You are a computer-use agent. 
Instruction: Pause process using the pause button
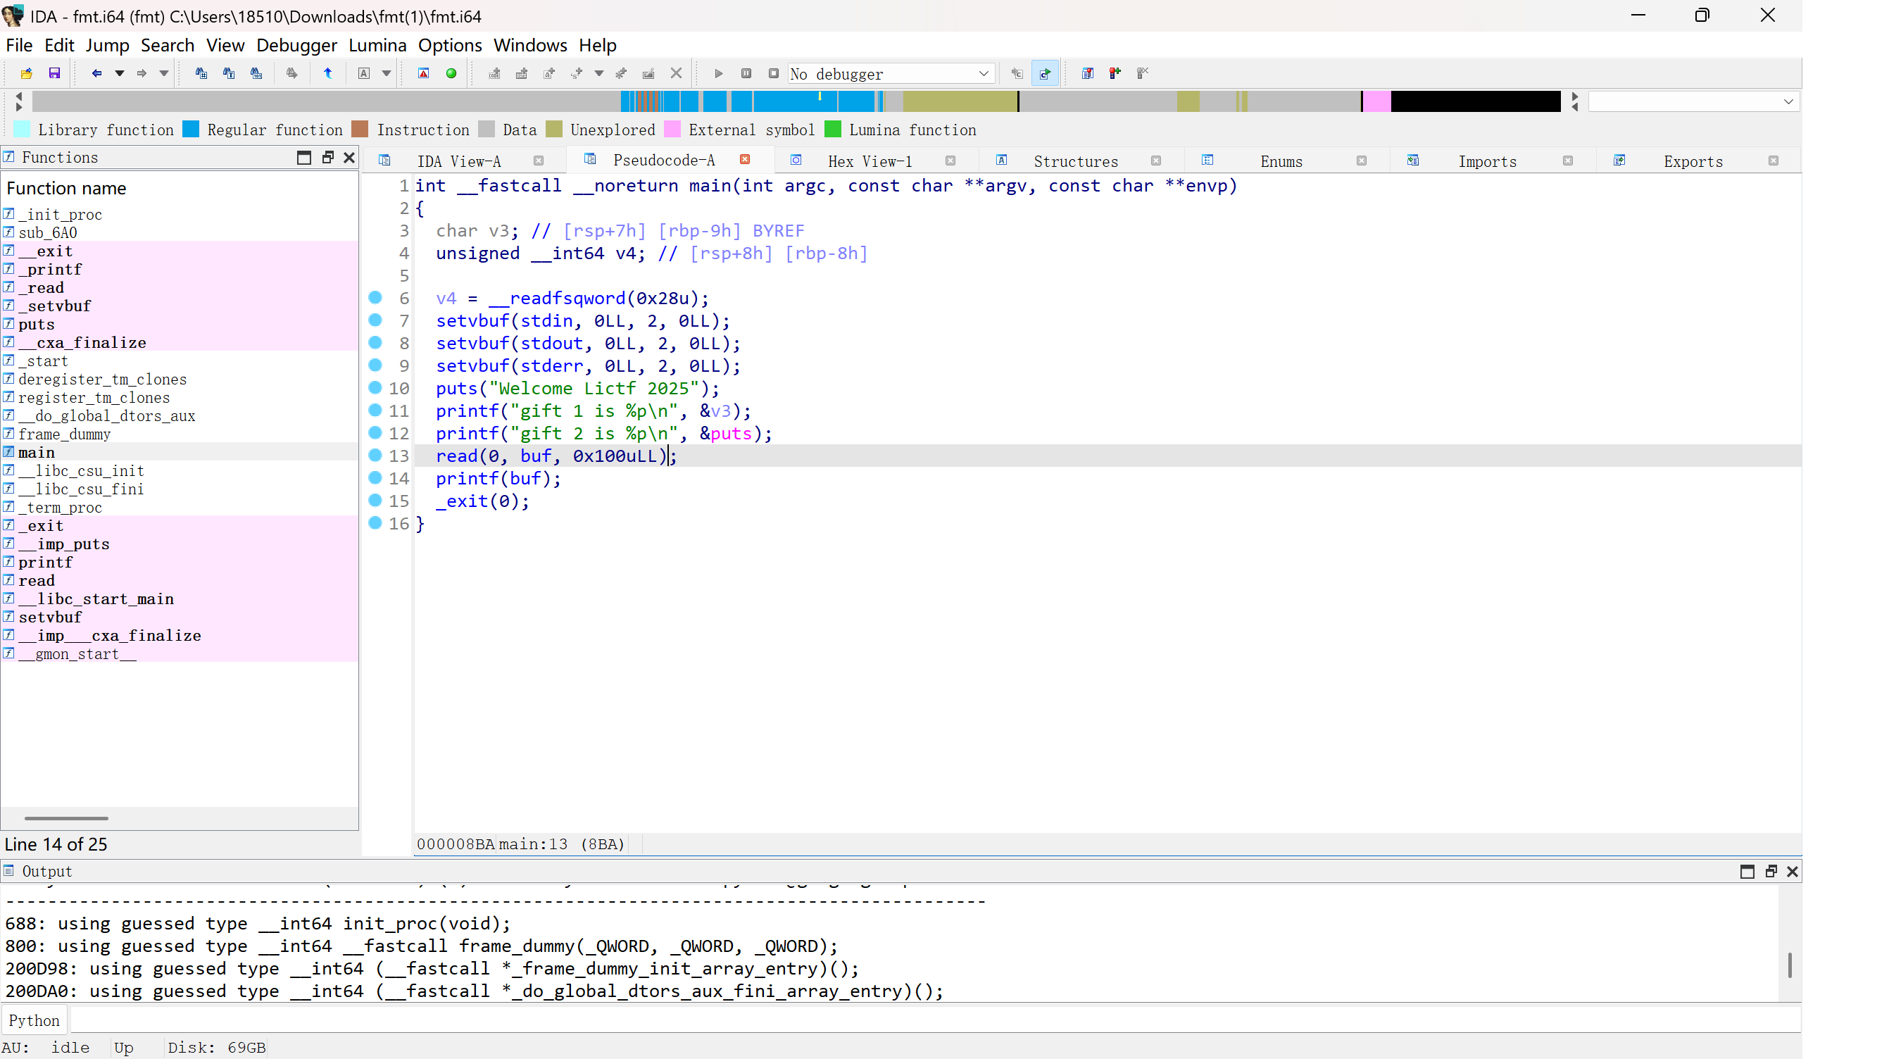(x=746, y=73)
